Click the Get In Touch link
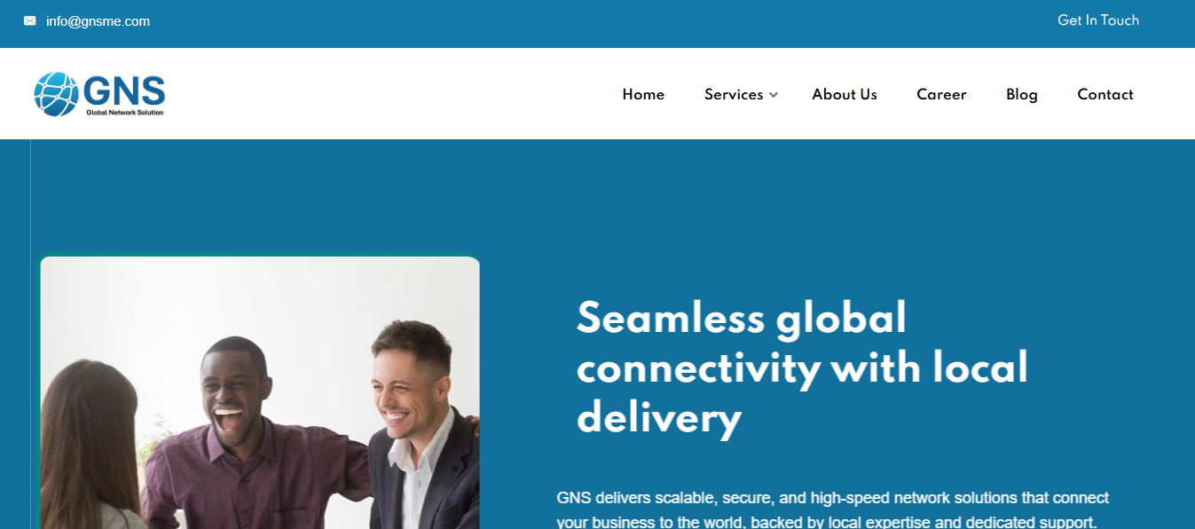Image resolution: width=1195 pixels, height=529 pixels. coord(1098,20)
